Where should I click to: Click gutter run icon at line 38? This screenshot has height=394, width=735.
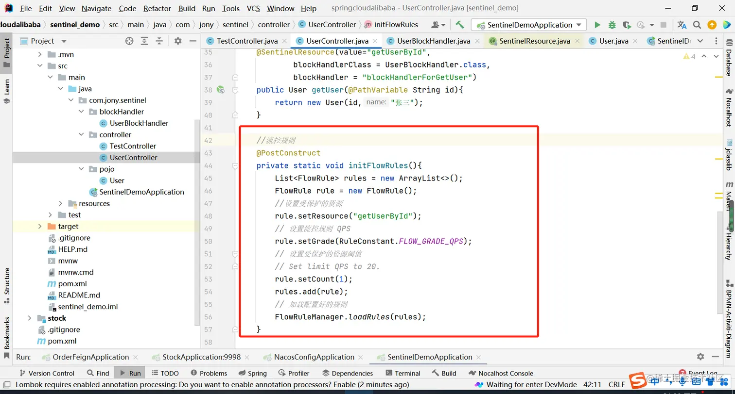221,90
